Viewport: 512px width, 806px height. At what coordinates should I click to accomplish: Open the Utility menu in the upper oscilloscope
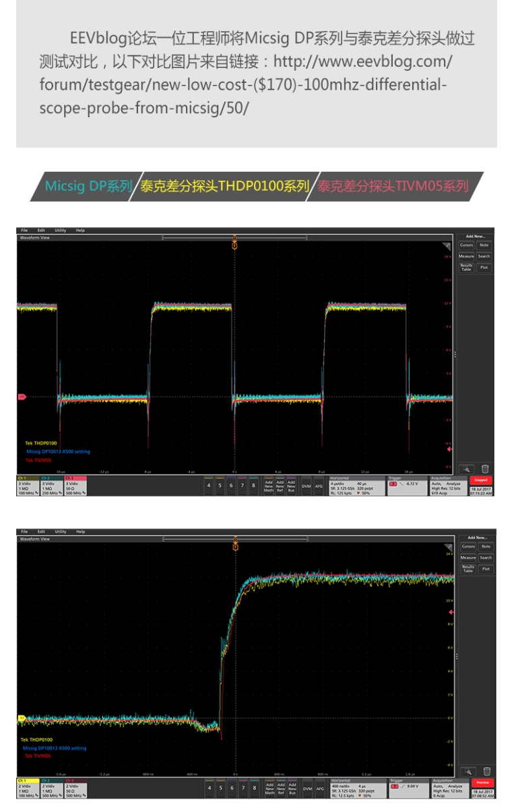pos(61,230)
